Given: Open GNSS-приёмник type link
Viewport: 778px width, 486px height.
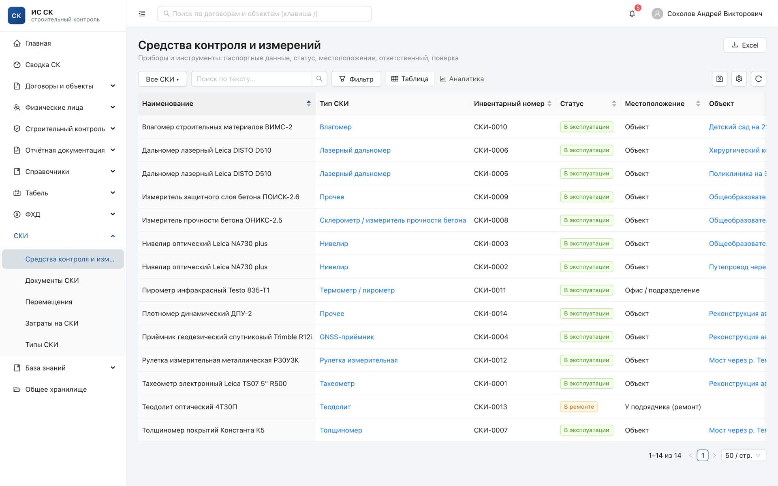Looking at the screenshot, I should pyautogui.click(x=347, y=337).
